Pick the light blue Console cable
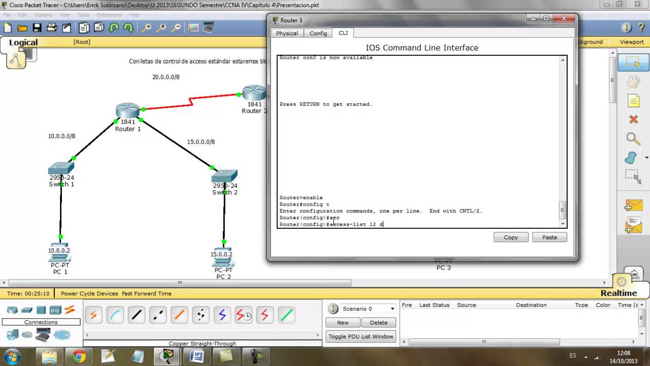 tap(115, 315)
